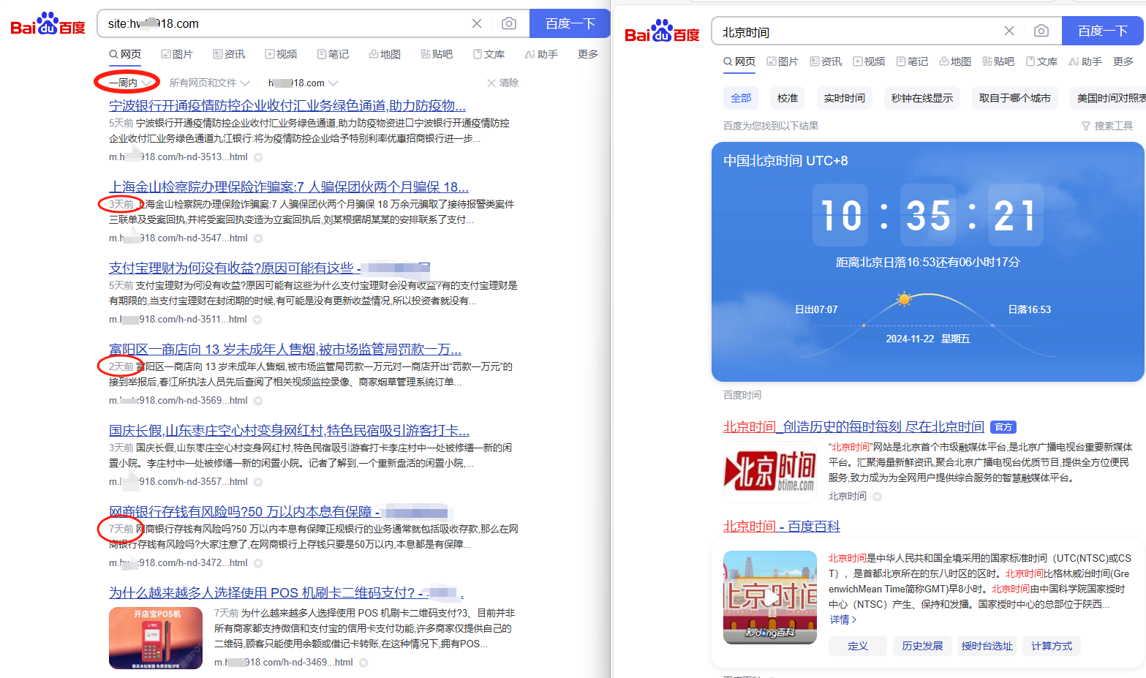This screenshot has width=1146, height=678.
Task: Select 网页 tab in left window
Action: coord(125,54)
